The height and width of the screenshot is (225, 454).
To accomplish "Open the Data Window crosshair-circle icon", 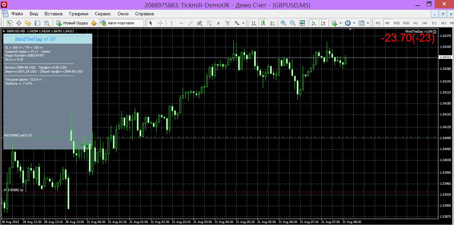I will pos(19,23).
